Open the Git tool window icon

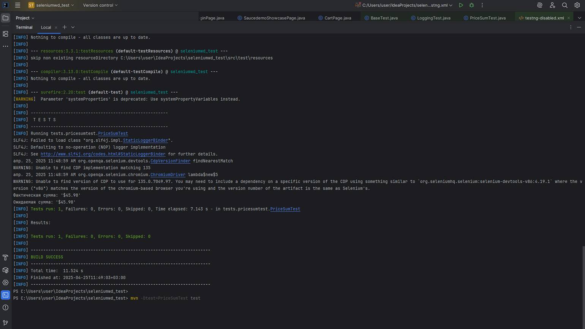(5, 323)
